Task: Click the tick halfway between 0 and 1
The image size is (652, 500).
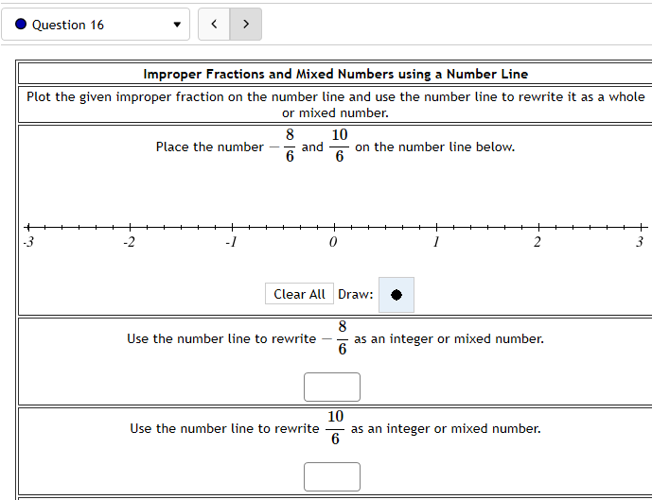Action: [386, 228]
